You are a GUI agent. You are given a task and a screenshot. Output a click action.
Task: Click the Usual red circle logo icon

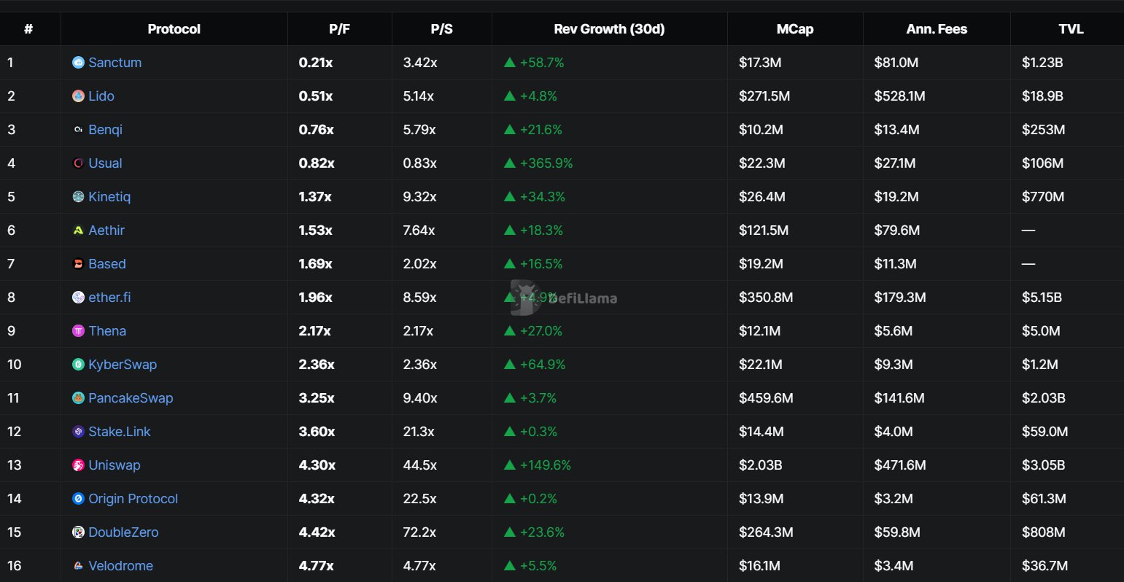pyautogui.click(x=78, y=163)
